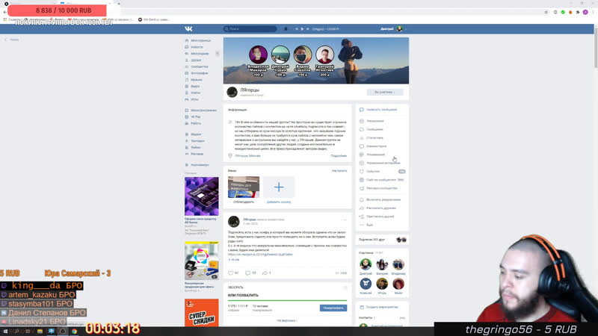Viewport: 598px width, 336px height.
Task: Click the VK search field
Action: pyautogui.click(x=250, y=28)
